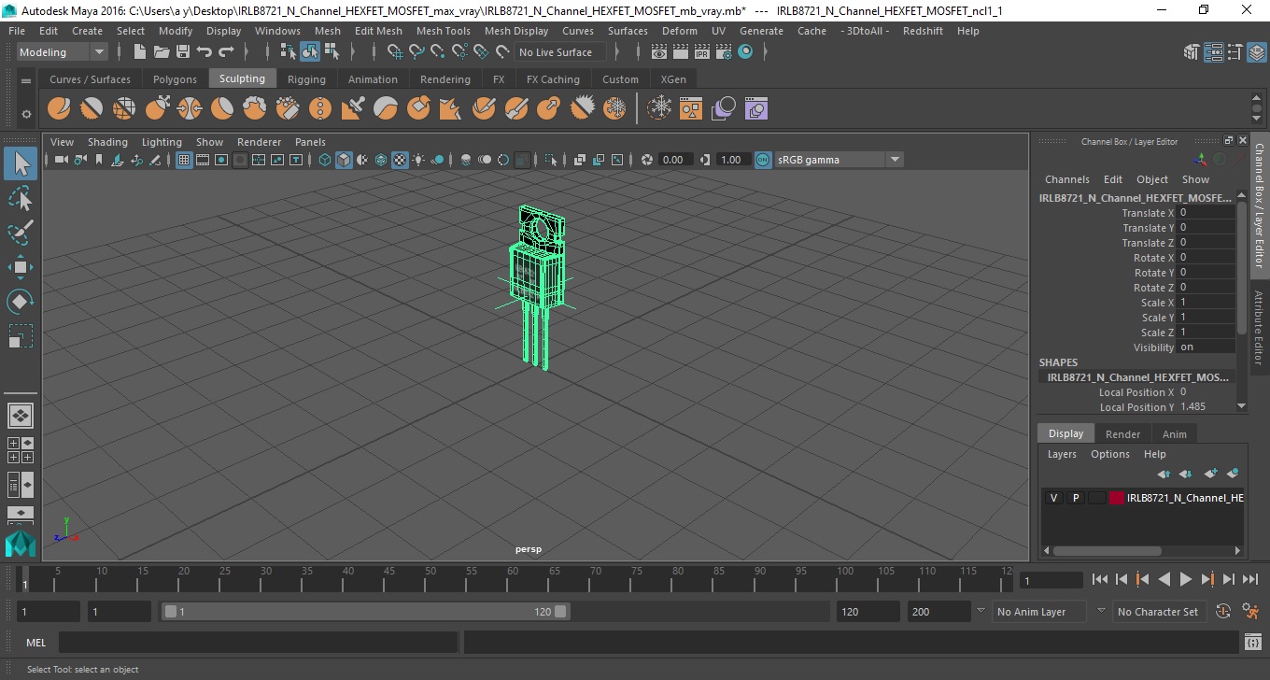This screenshot has width=1270, height=680.
Task: Click the Render tab in Layer Editor
Action: tap(1122, 434)
